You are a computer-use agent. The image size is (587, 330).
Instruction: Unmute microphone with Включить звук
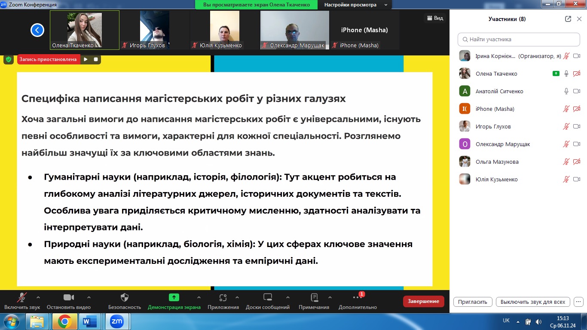[22, 297]
